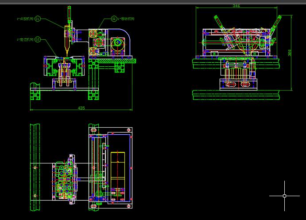Select the 435 dimension text
Viewport: 306px width, 220px height.
point(81,108)
